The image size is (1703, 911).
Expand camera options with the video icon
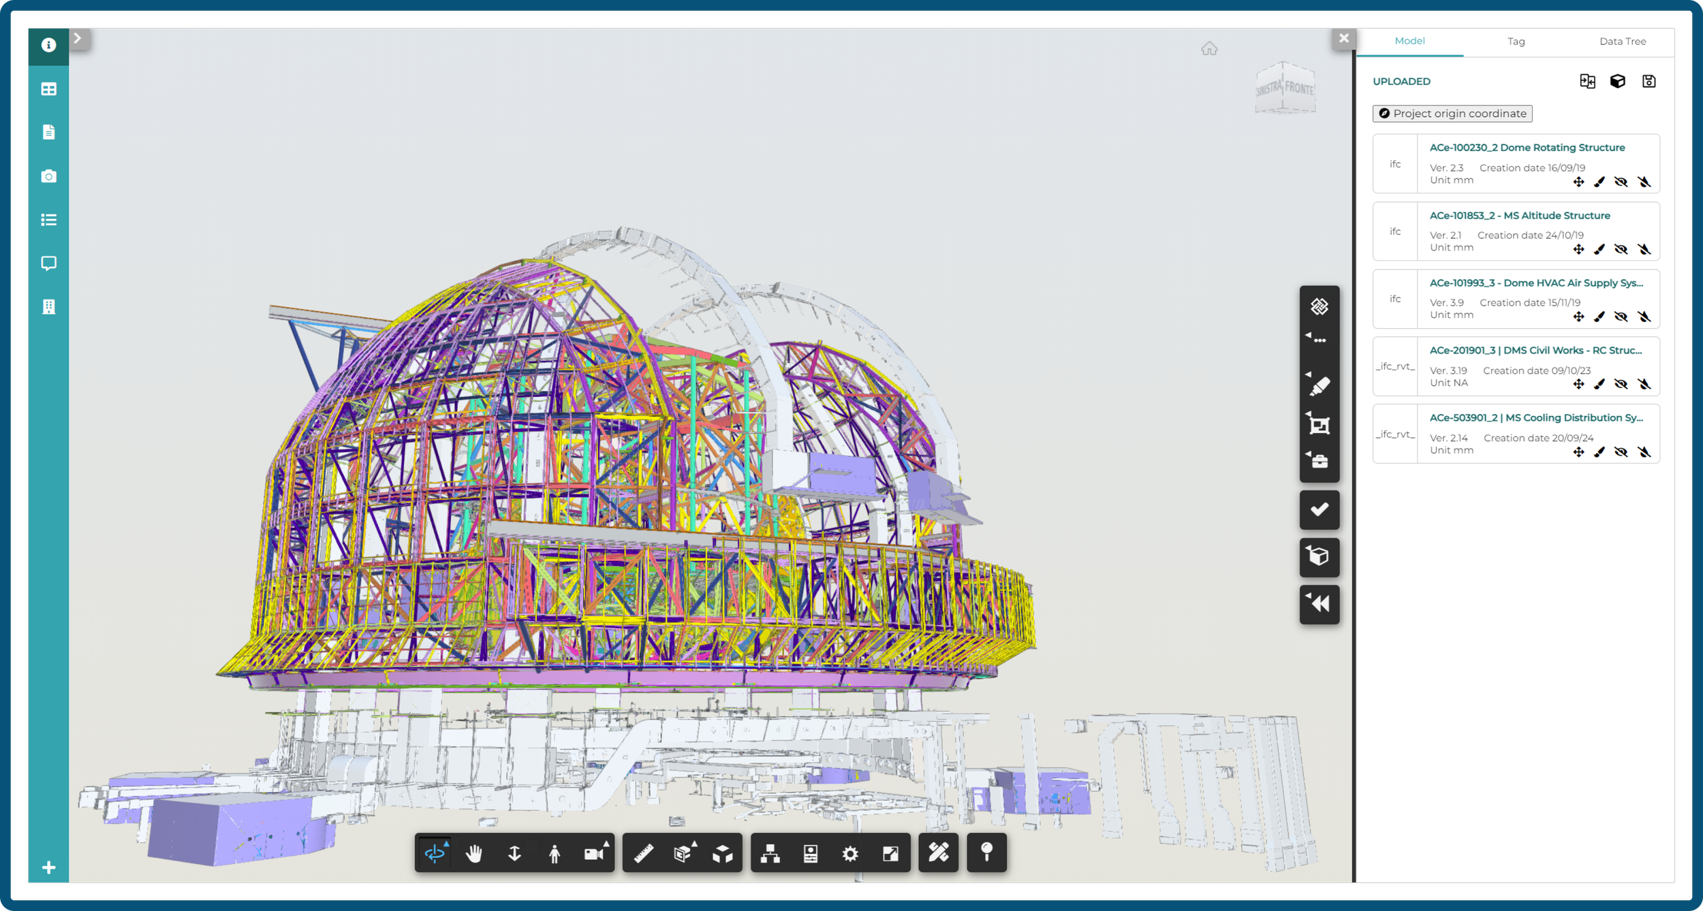[x=594, y=853]
